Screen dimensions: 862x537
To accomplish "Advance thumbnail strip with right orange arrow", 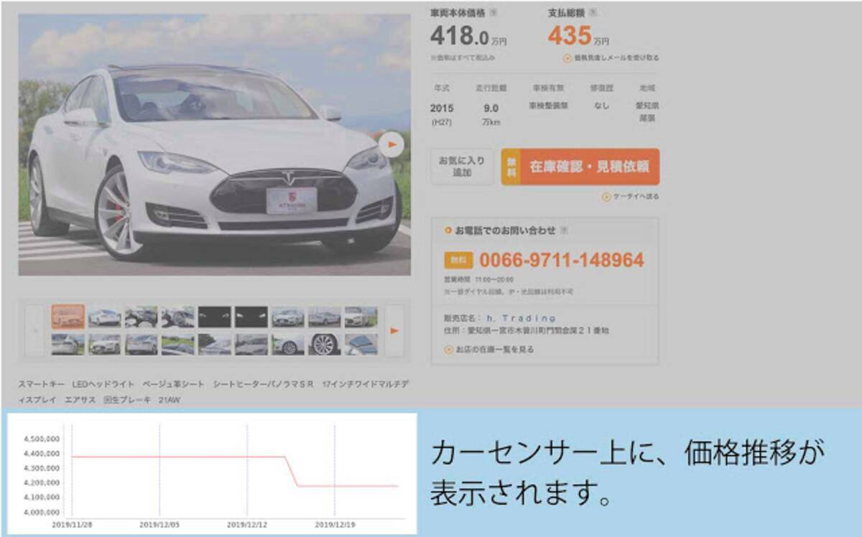I will point(394,331).
